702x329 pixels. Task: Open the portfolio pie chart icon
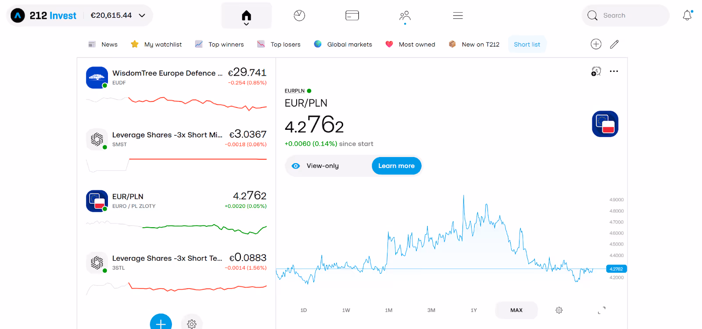point(299,16)
